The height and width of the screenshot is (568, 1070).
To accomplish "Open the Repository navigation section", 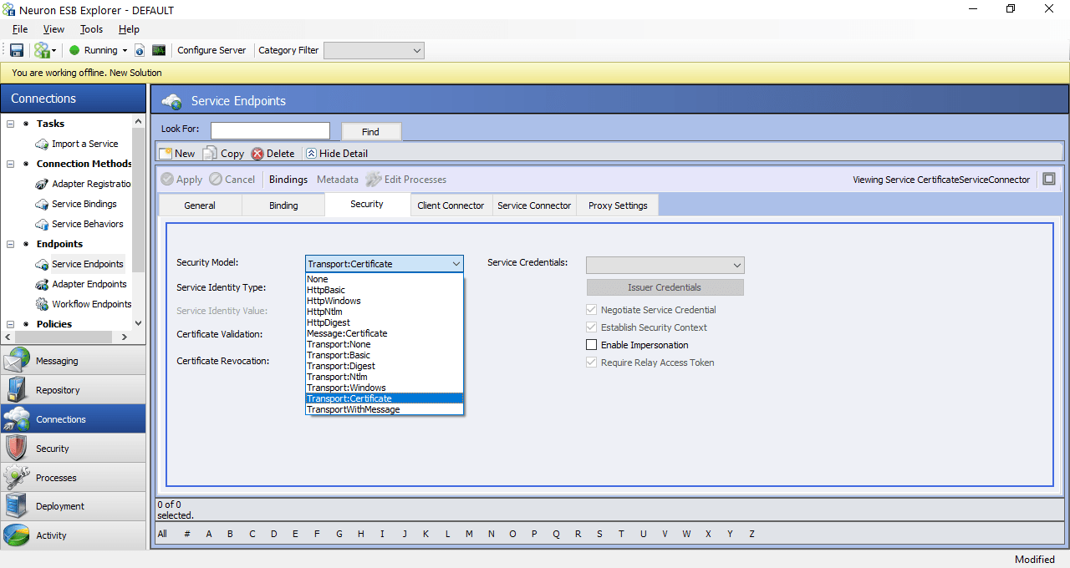I will click(x=73, y=390).
